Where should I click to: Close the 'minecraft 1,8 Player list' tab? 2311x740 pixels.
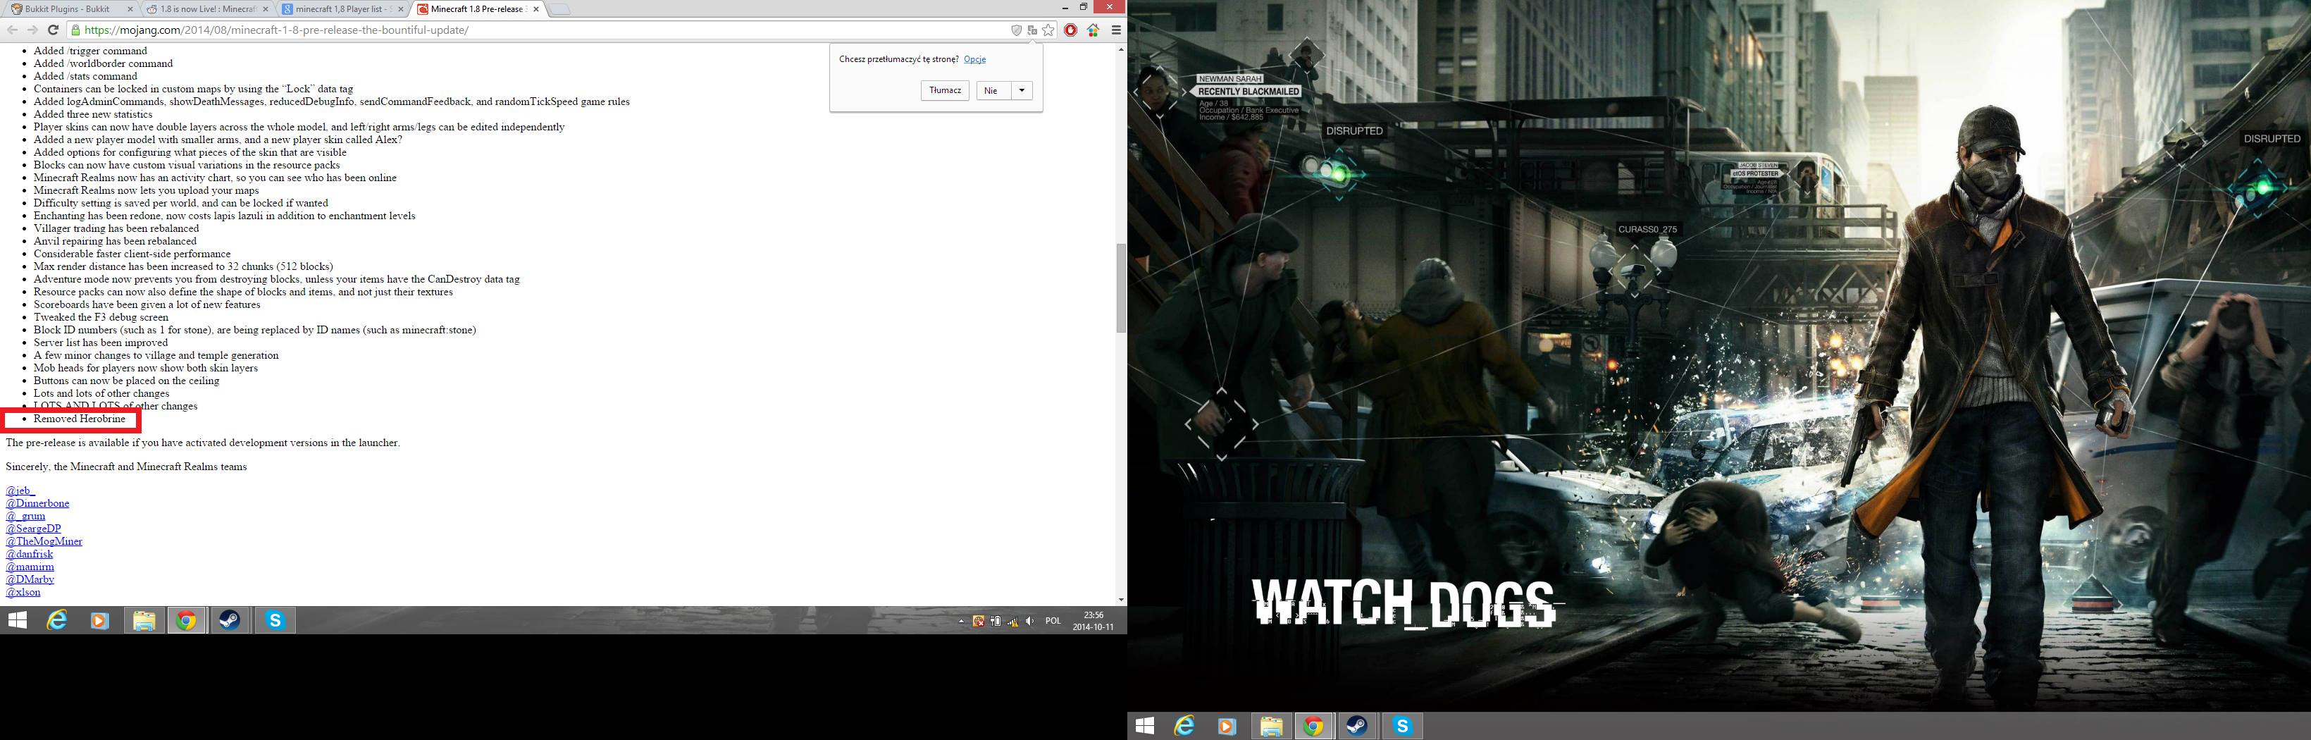(400, 9)
